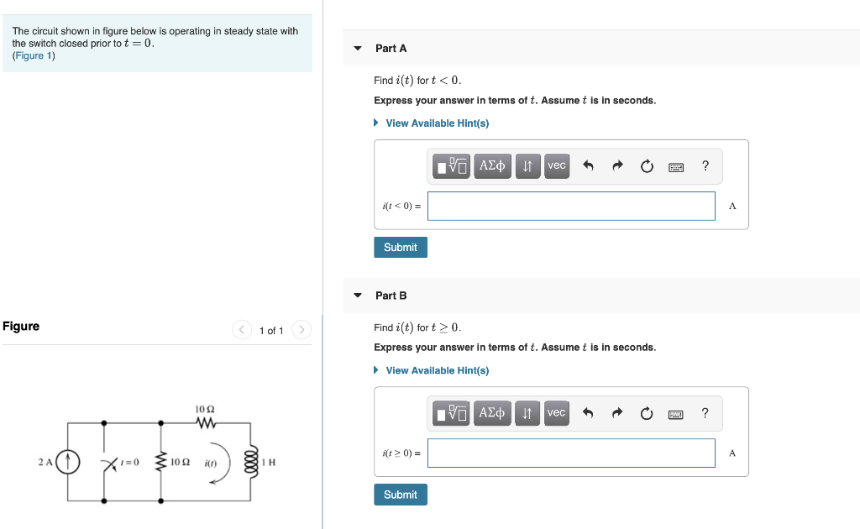860x529 pixels.
Task: Reset the Part A answer field
Action: click(647, 166)
